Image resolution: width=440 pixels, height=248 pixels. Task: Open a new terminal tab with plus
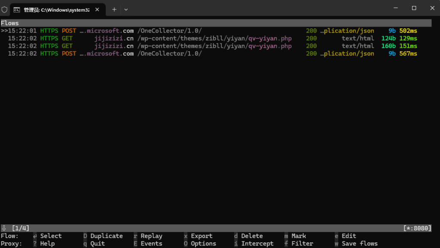point(114,9)
